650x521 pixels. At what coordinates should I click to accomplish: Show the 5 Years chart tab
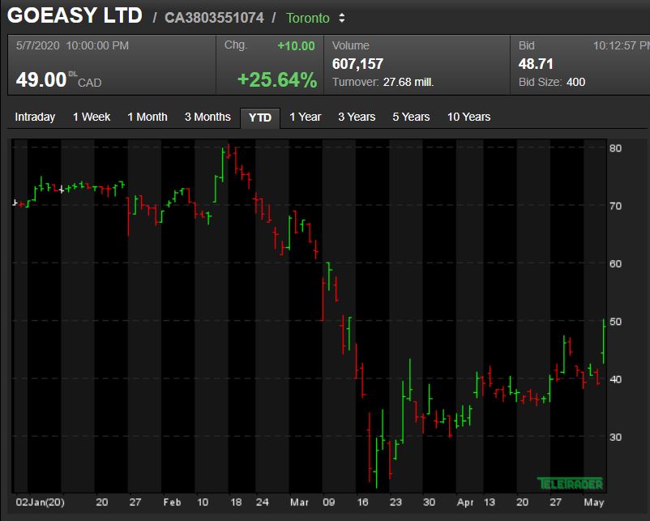coord(411,117)
